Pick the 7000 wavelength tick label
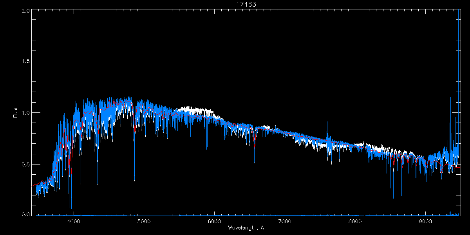 (285, 221)
